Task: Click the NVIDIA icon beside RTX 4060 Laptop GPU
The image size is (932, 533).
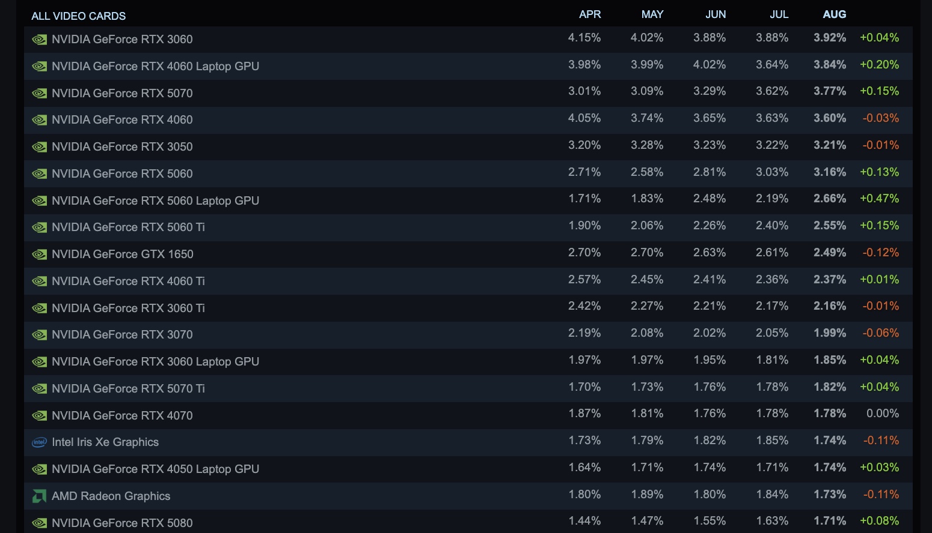Action: [x=39, y=67]
